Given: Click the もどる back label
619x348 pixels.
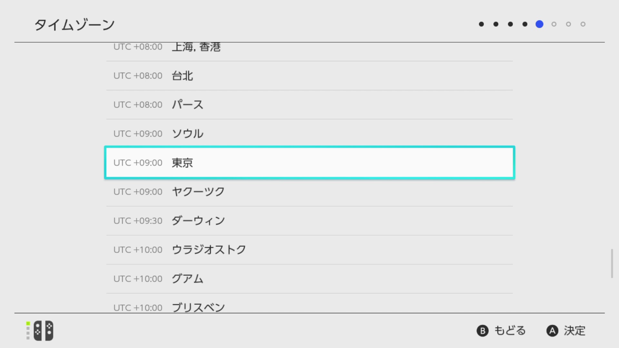Looking at the screenshot, I should click(510, 331).
